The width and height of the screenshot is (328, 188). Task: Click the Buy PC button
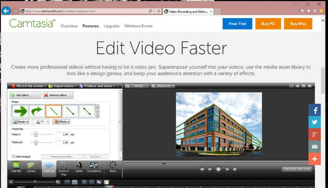click(268, 24)
